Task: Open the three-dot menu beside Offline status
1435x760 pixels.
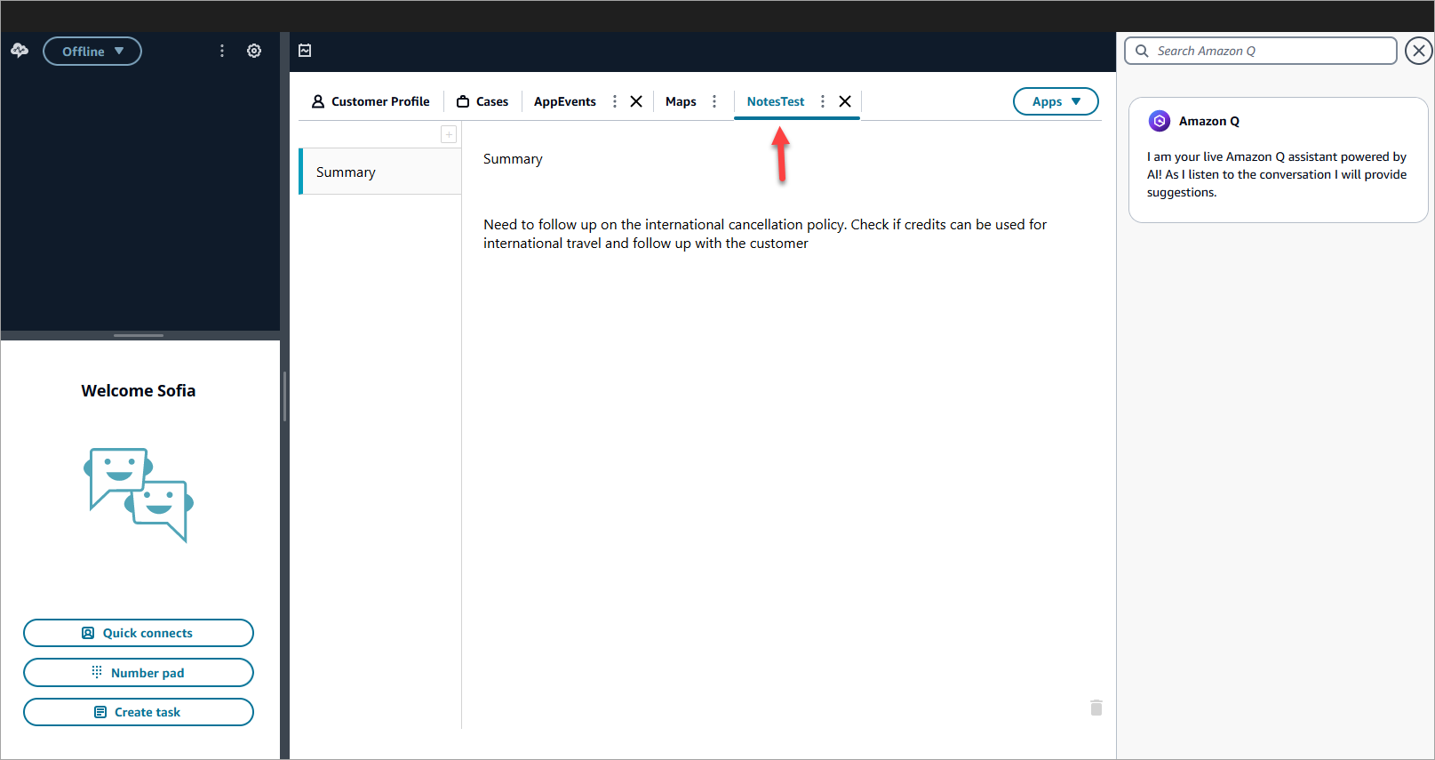Action: pyautogui.click(x=222, y=51)
